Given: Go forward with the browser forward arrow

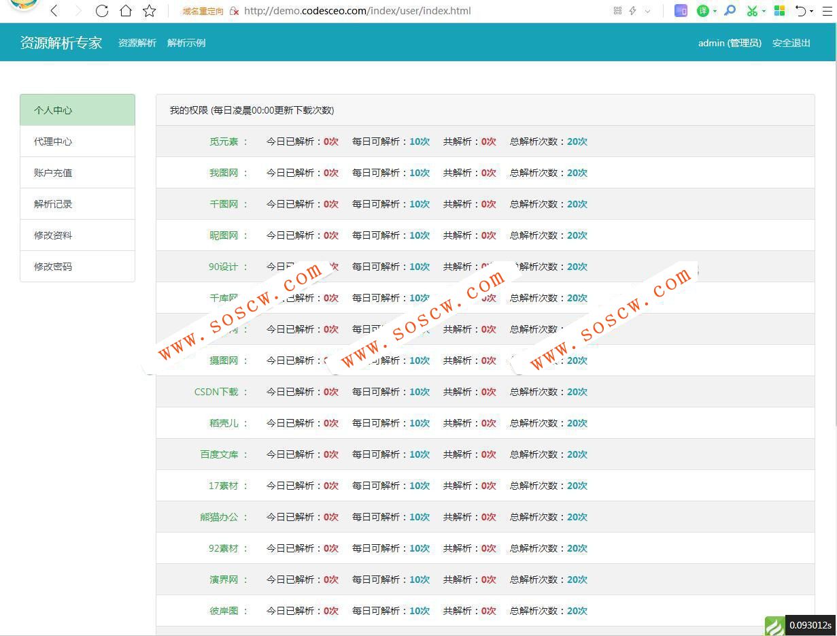Looking at the screenshot, I should 78,11.
